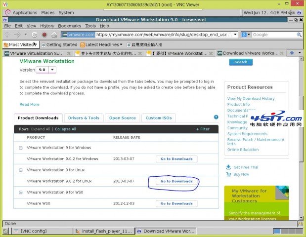Collapse VMware Workstation 9 for Linux row

coord(21,170)
